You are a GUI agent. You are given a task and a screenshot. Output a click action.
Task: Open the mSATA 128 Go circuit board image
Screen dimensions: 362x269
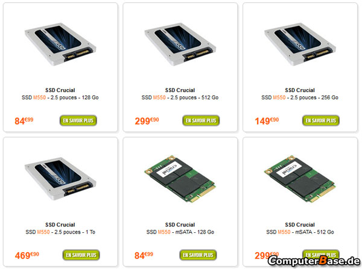(180, 179)
